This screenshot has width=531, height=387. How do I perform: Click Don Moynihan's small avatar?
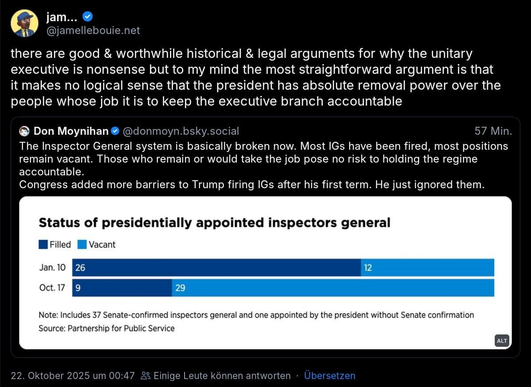click(x=24, y=131)
